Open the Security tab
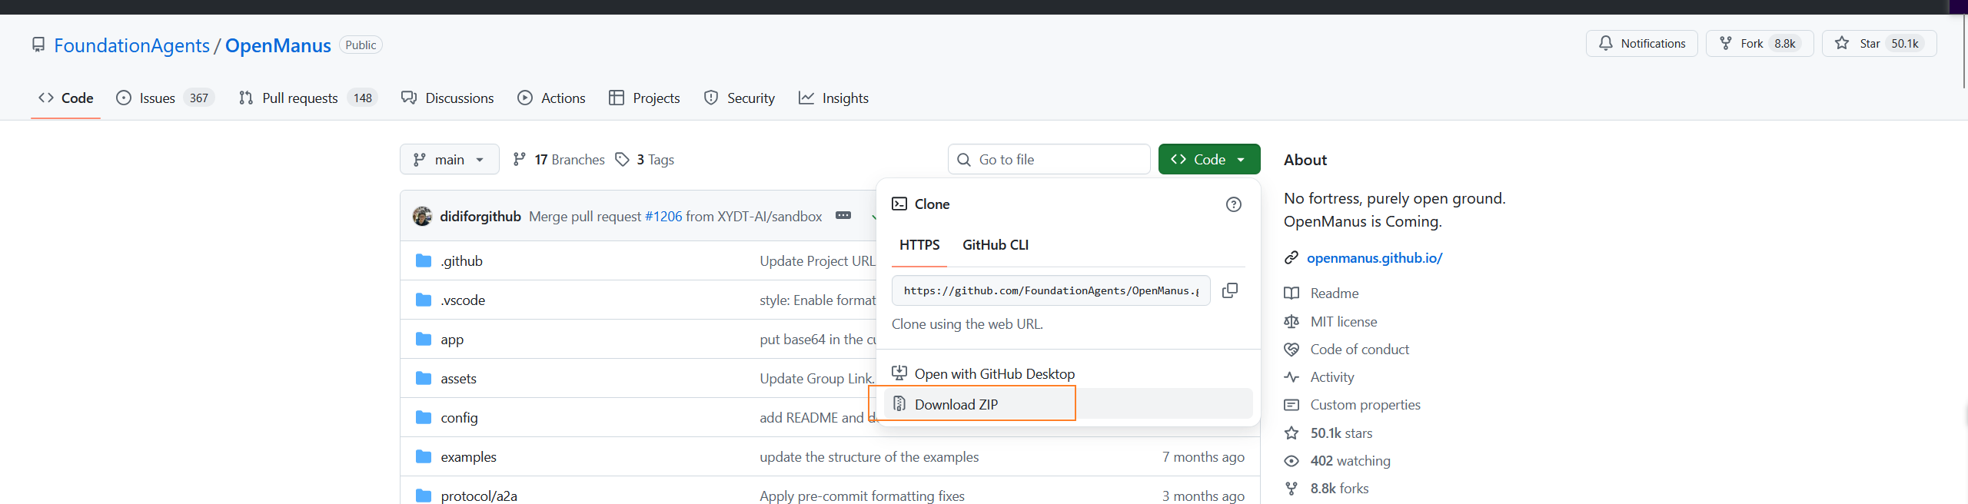 click(x=740, y=98)
